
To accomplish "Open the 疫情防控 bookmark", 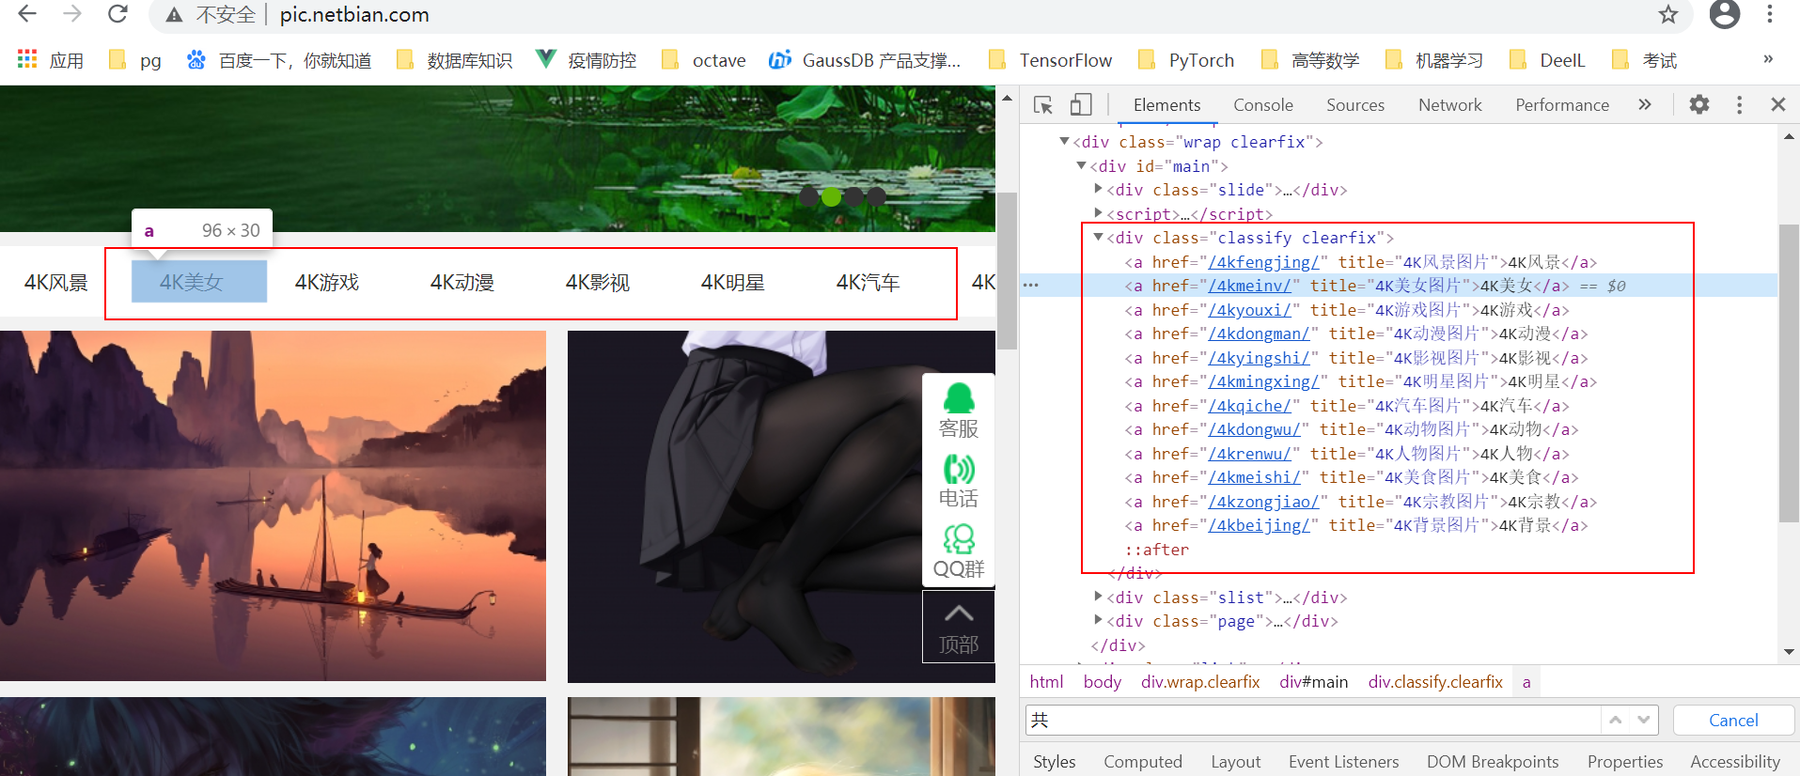I will [x=586, y=60].
